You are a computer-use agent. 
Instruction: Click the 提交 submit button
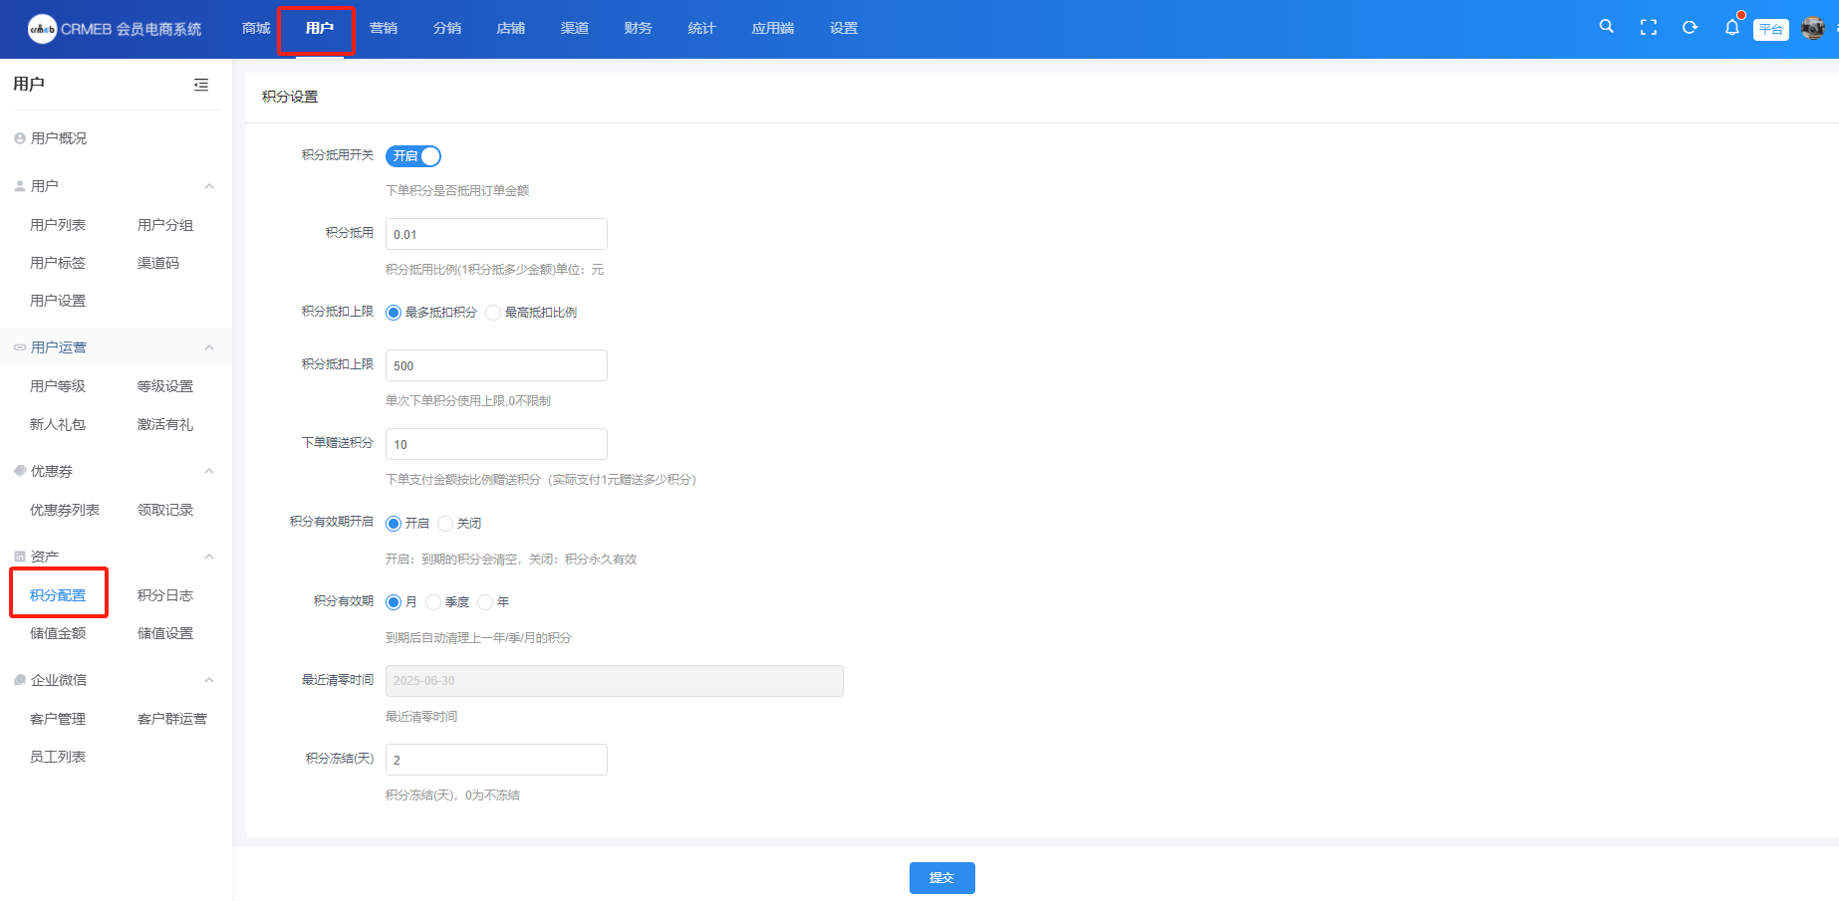[x=941, y=878]
